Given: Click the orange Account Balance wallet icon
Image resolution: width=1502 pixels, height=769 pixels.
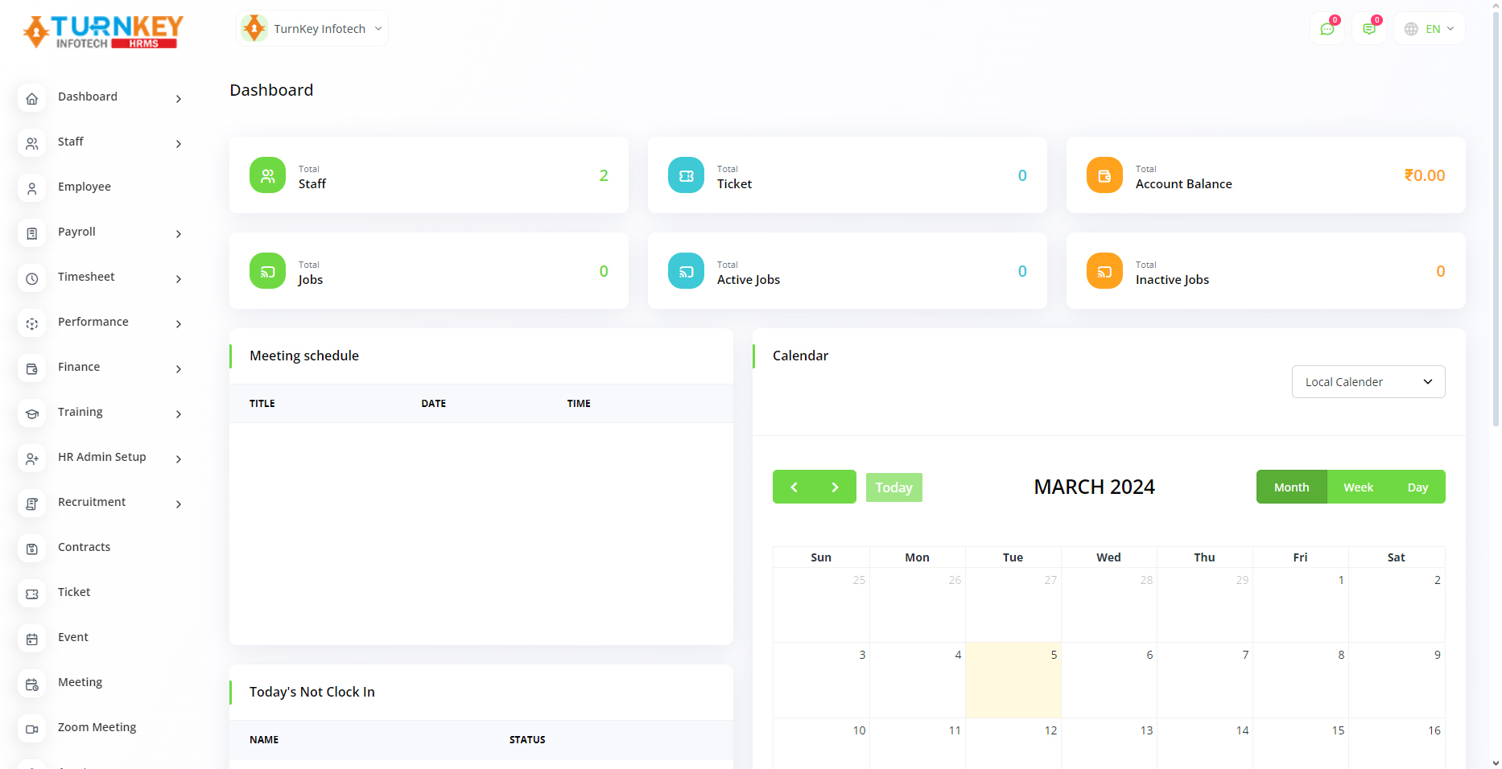Looking at the screenshot, I should click(1104, 175).
